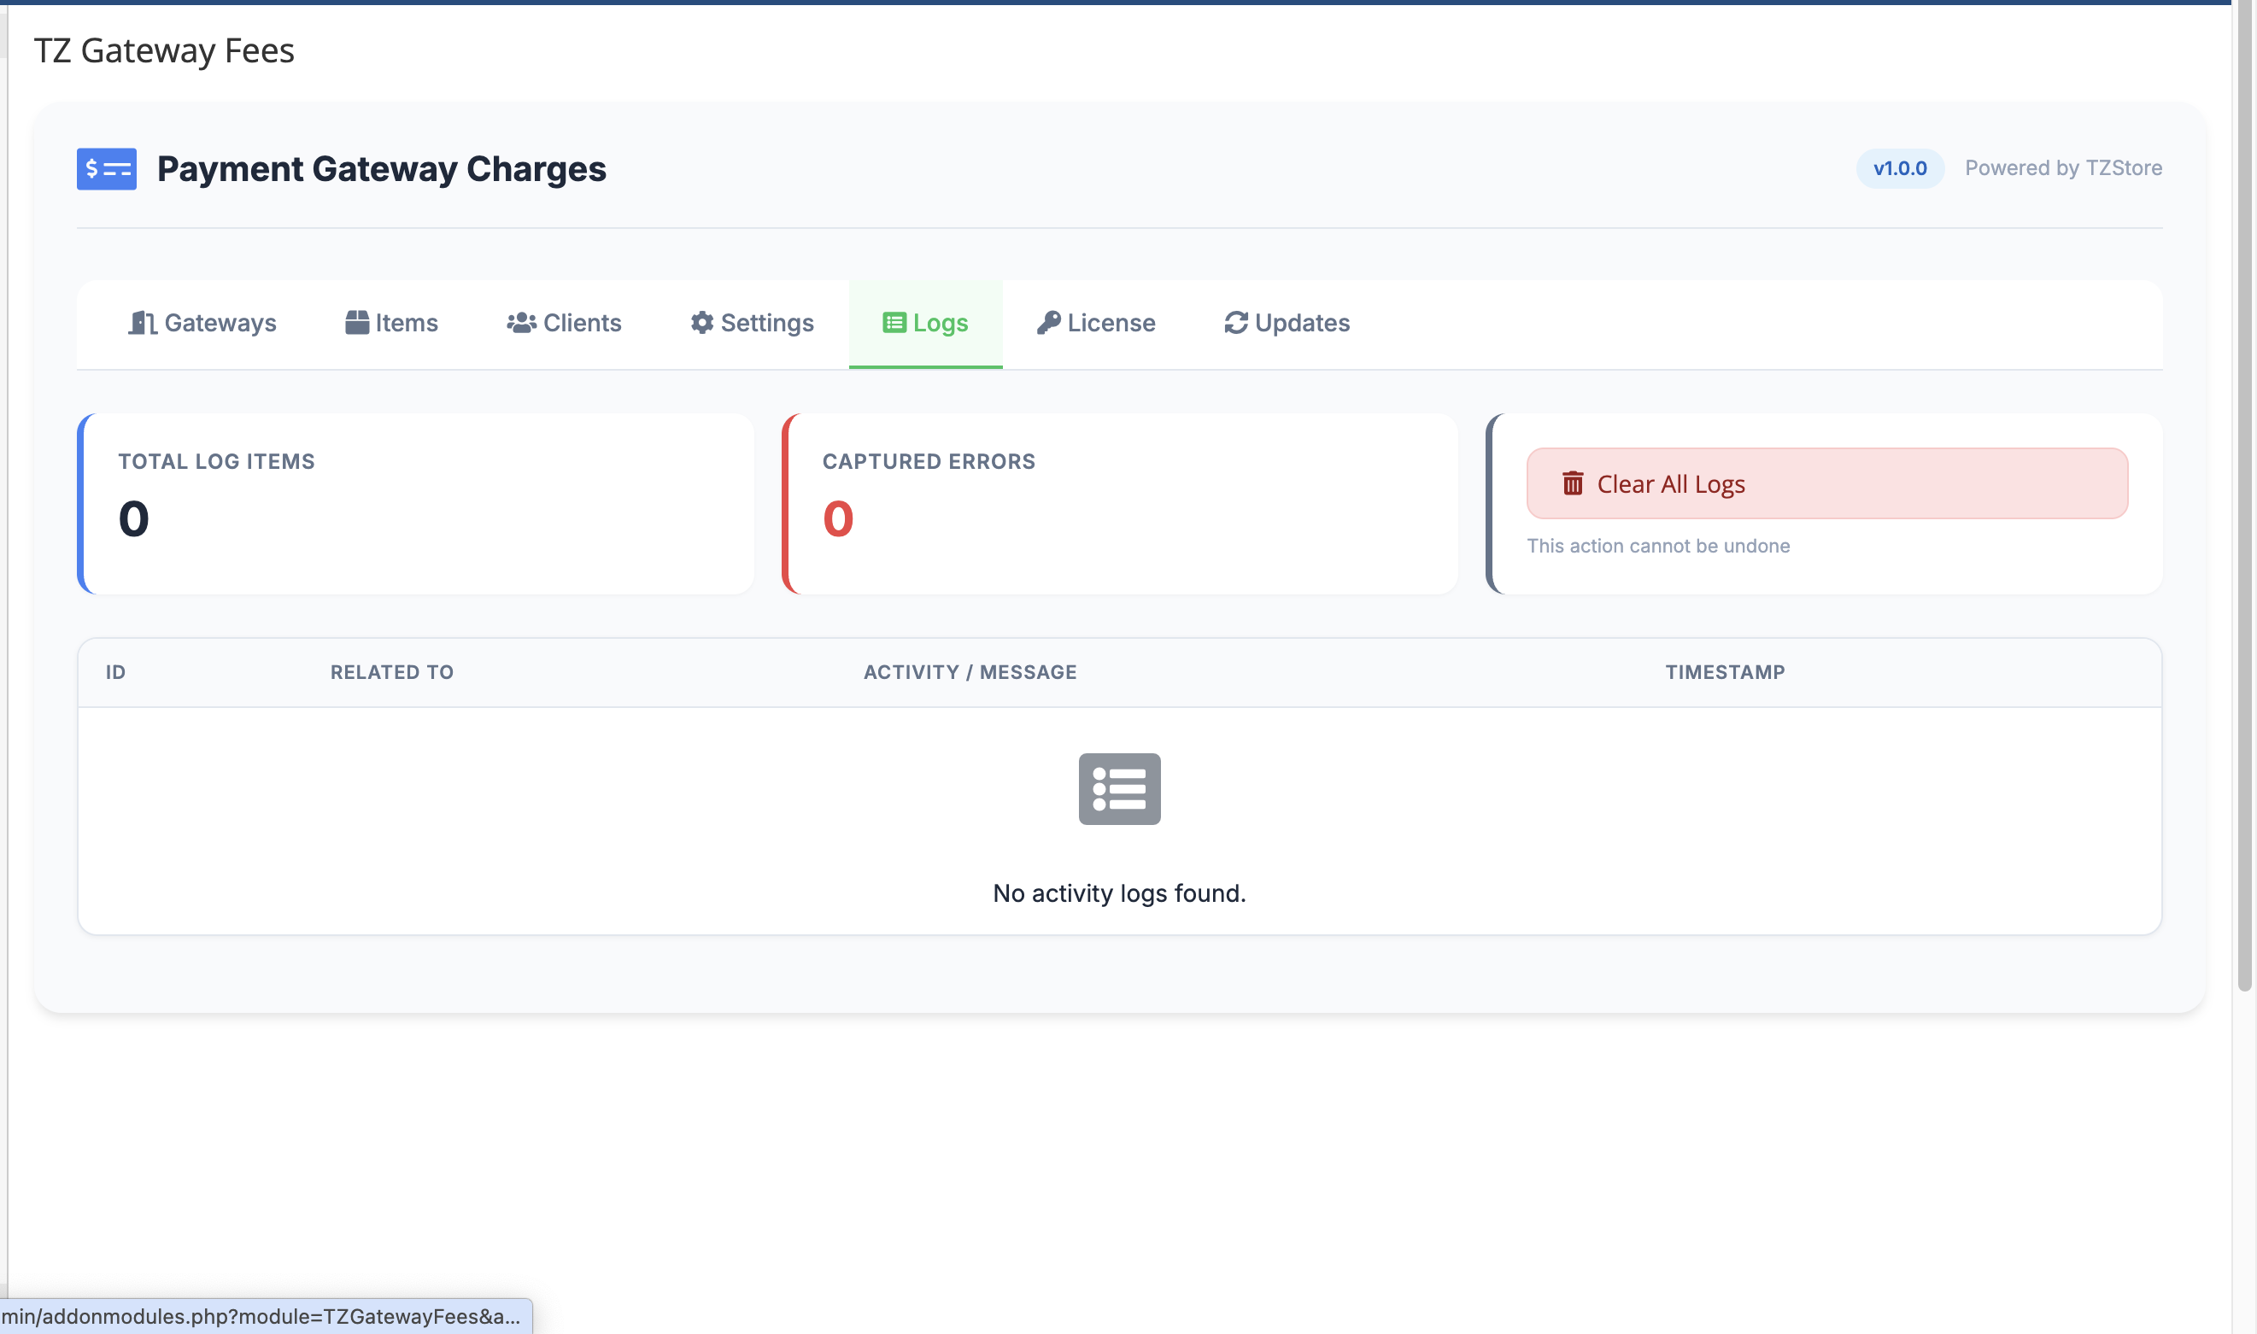Click the trash icon inside Clear All Logs

(1573, 483)
